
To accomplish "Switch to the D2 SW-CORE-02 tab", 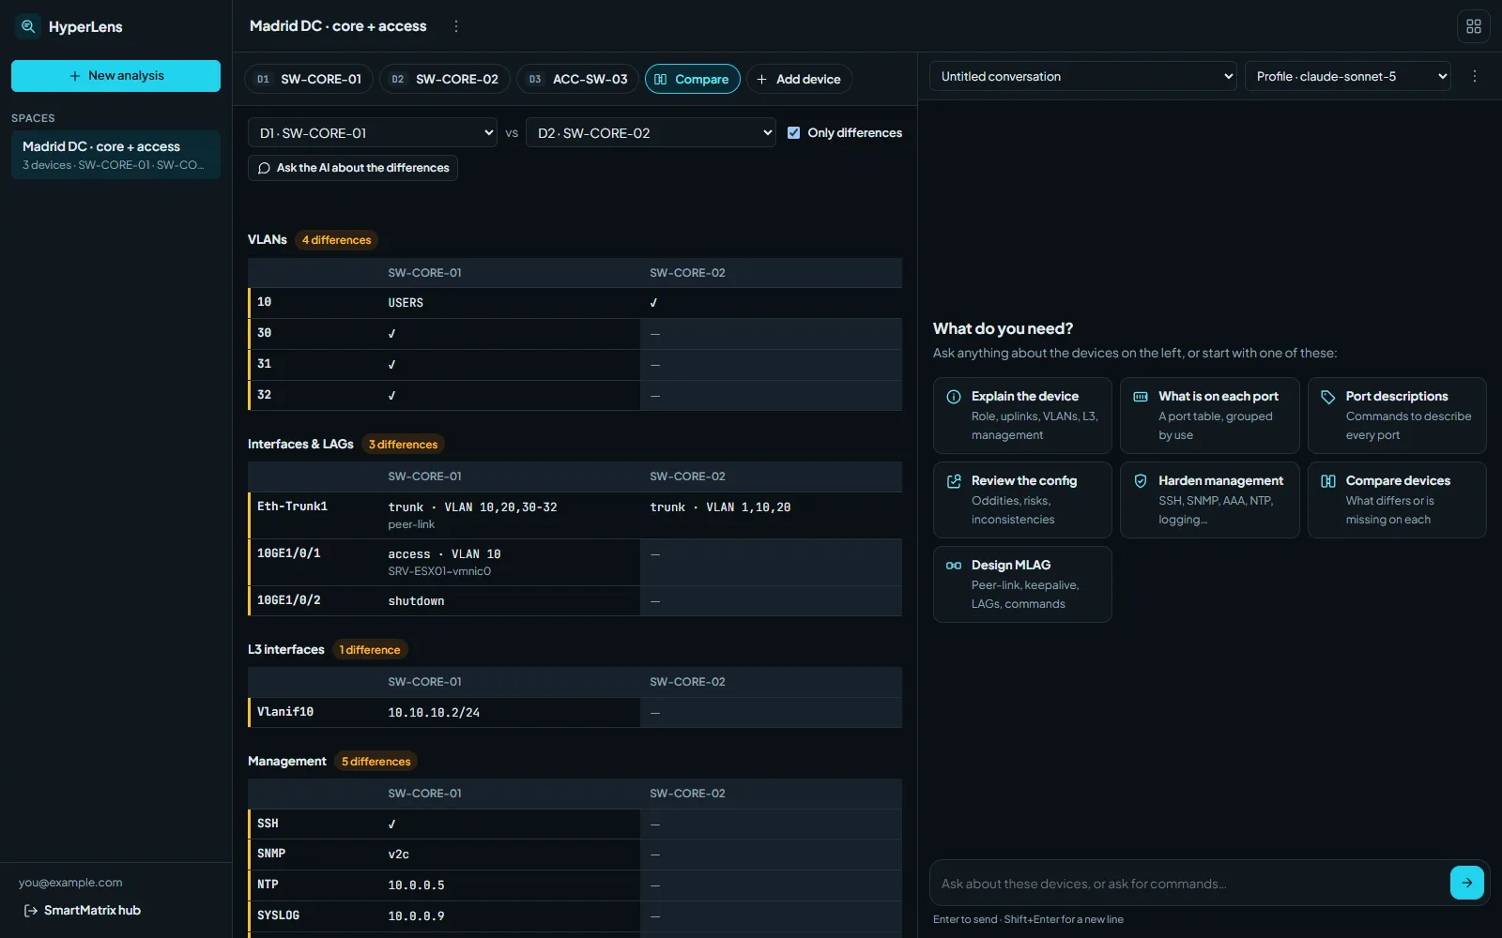I will (445, 79).
